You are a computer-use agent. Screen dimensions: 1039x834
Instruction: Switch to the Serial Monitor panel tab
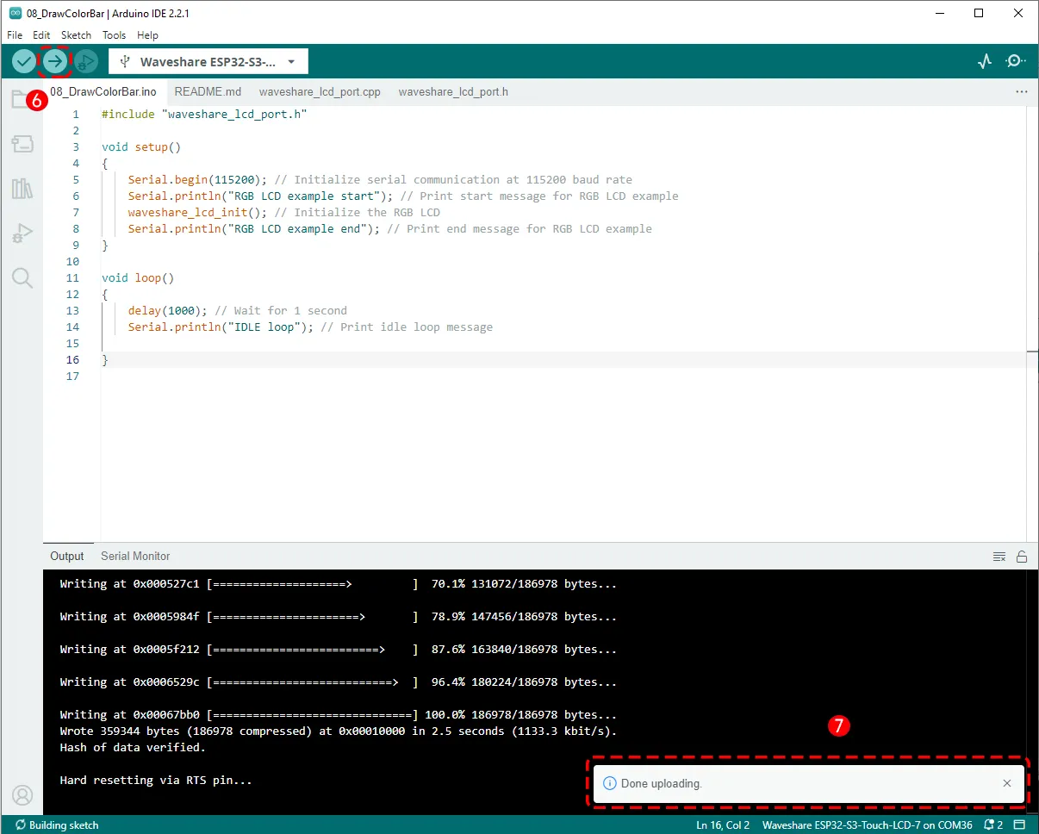135,557
